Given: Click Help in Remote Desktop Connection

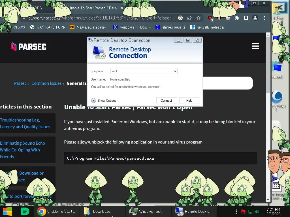Looking at the screenshot, I should [189, 101].
